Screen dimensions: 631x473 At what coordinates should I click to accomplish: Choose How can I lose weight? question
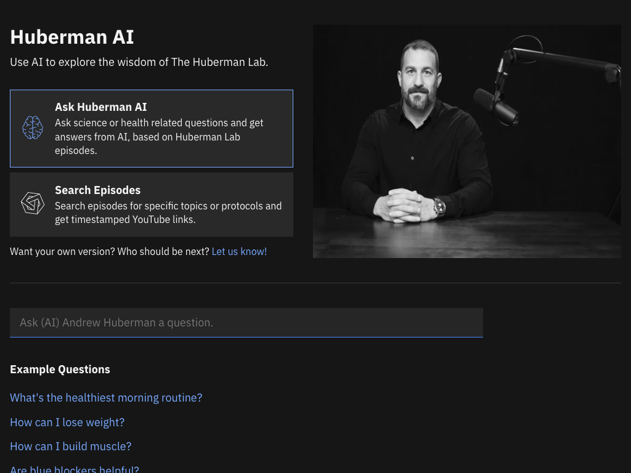pos(67,422)
